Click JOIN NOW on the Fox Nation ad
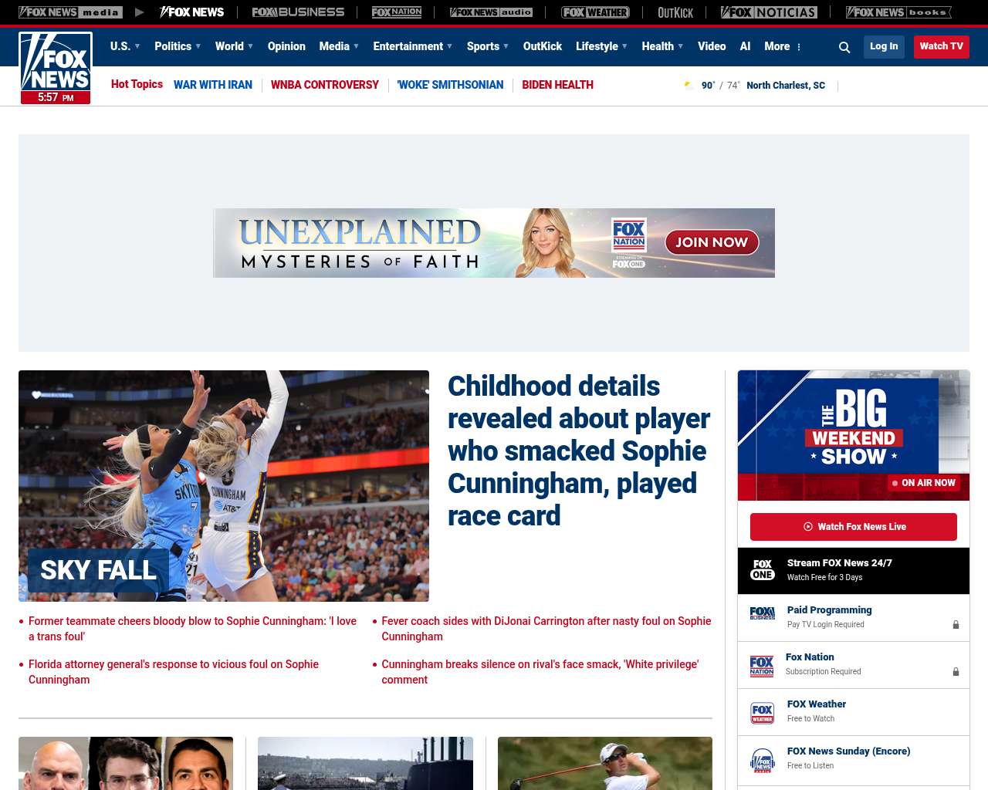 712,242
